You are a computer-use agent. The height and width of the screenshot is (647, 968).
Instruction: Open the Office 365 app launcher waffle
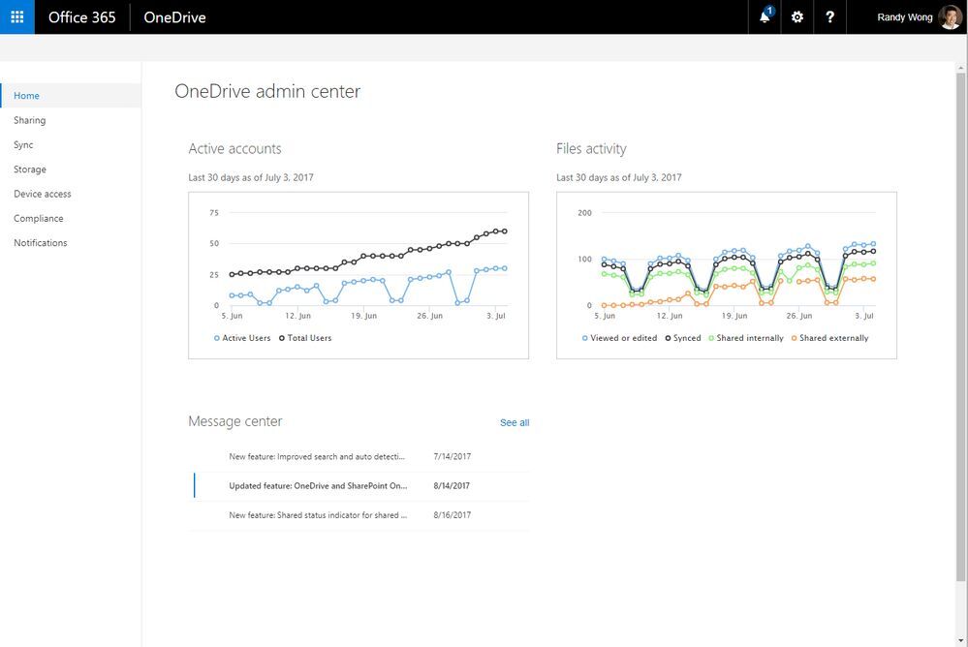click(x=16, y=16)
